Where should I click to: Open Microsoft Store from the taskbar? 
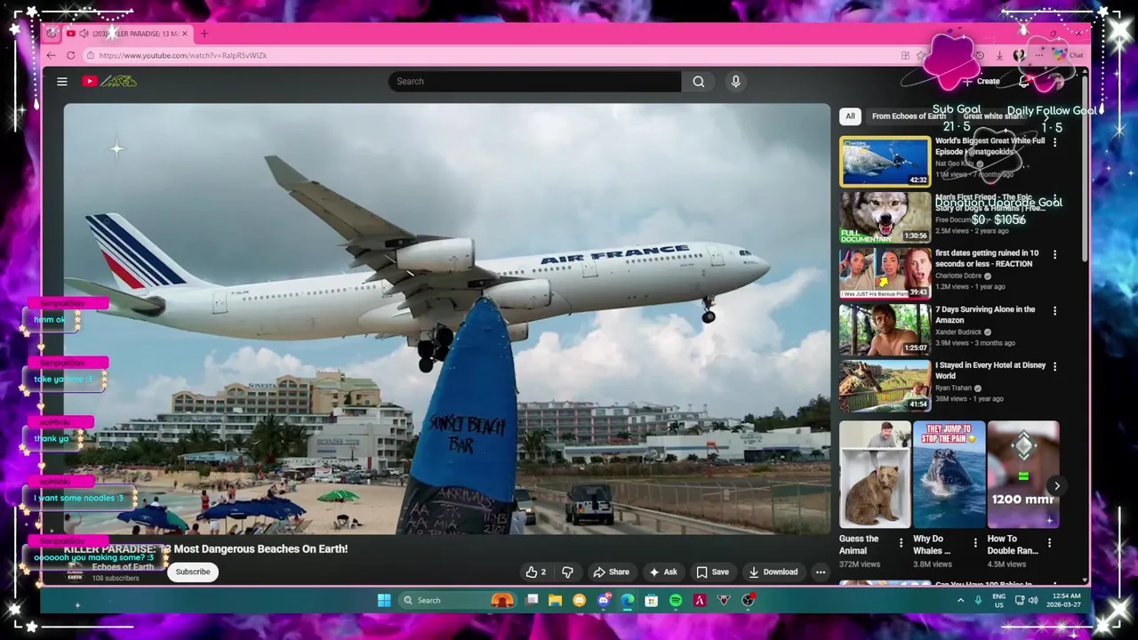[652, 600]
